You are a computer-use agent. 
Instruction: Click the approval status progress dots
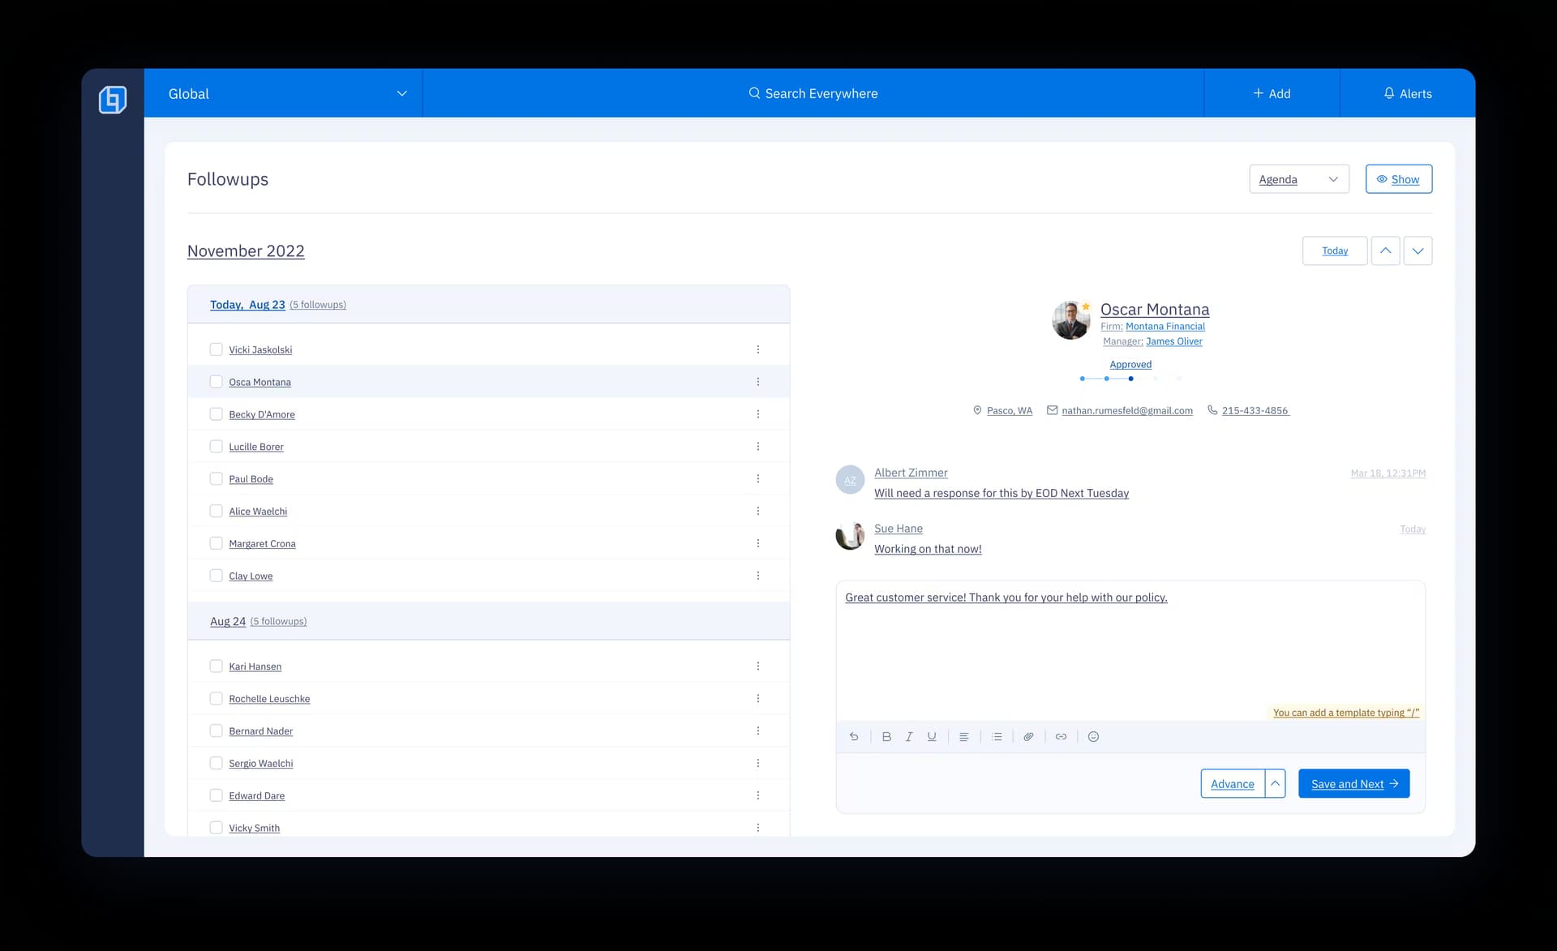click(x=1130, y=379)
